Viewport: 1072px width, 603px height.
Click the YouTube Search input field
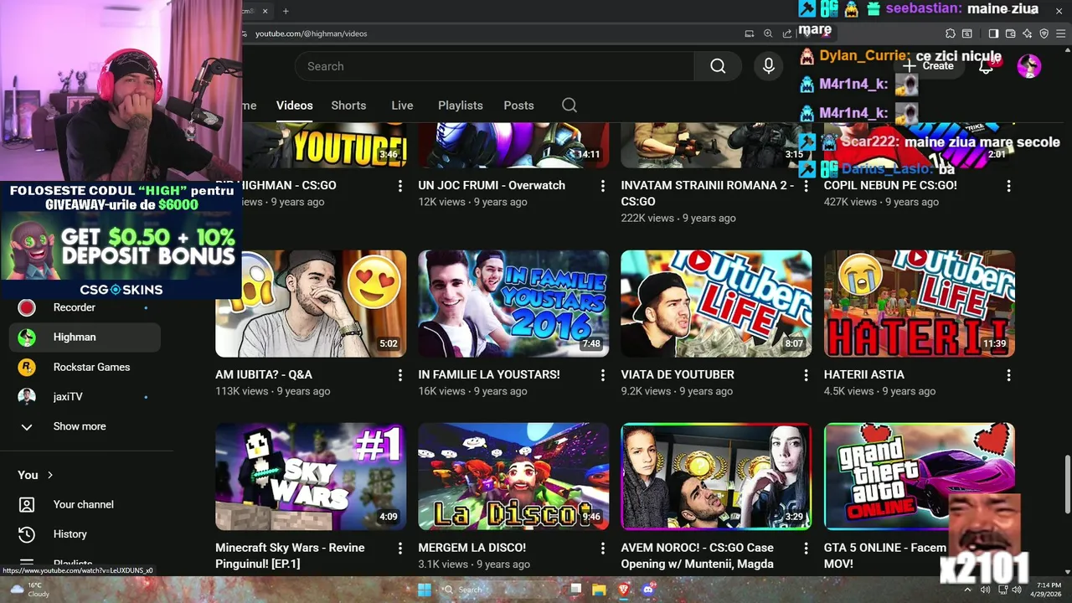point(494,66)
